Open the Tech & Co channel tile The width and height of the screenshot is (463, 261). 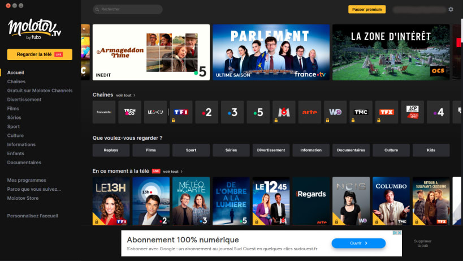(129, 112)
